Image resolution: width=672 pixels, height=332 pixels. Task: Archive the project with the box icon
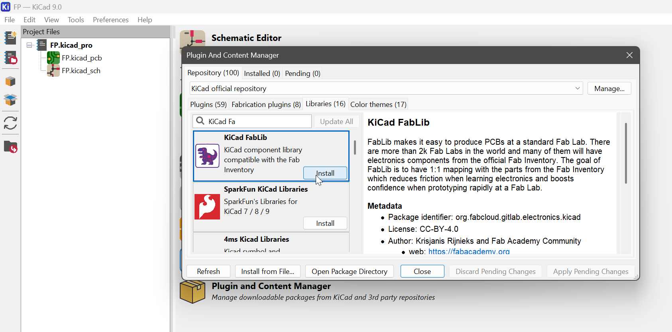[x=10, y=82]
